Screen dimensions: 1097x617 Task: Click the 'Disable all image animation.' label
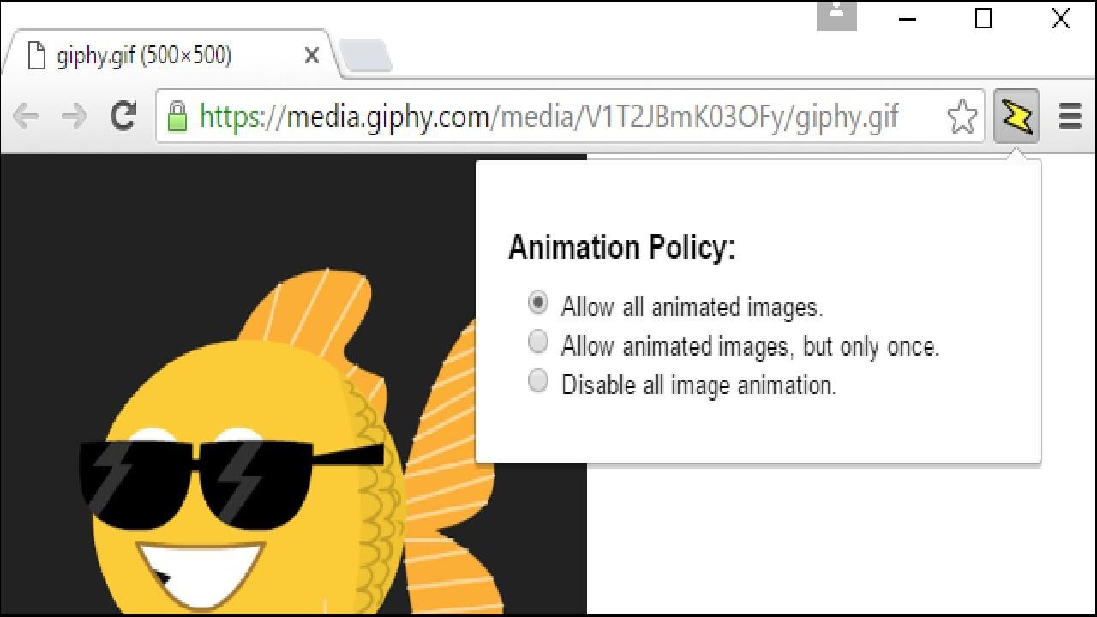click(x=698, y=385)
